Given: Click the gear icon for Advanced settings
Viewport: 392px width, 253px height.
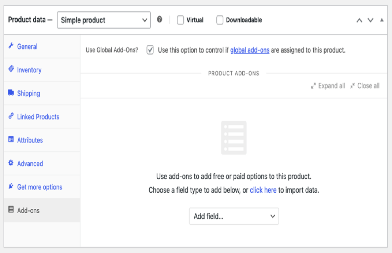Looking at the screenshot, I should click(11, 163).
